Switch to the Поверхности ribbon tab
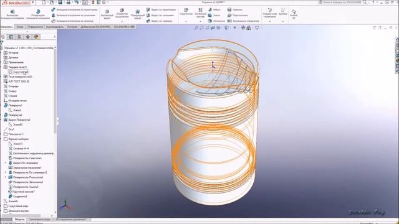This screenshot has height=224, width=399. [x=35, y=27]
